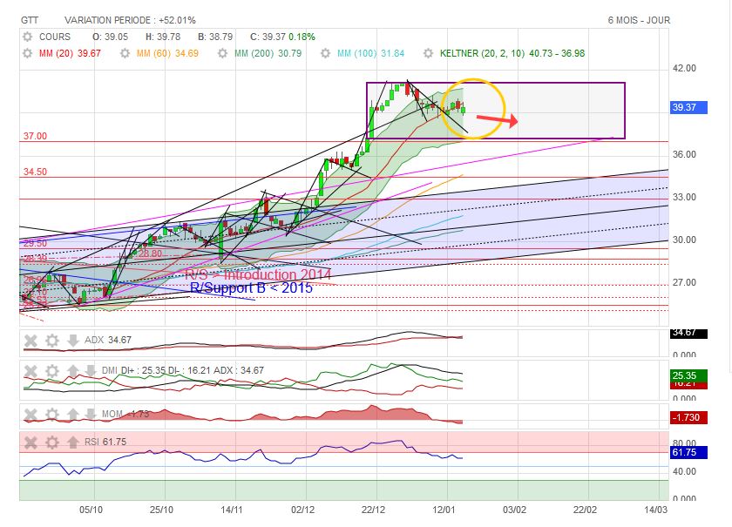This screenshot has width=732, height=527.
Task: Click the RSI 61.75 panel label
Action: point(105,442)
